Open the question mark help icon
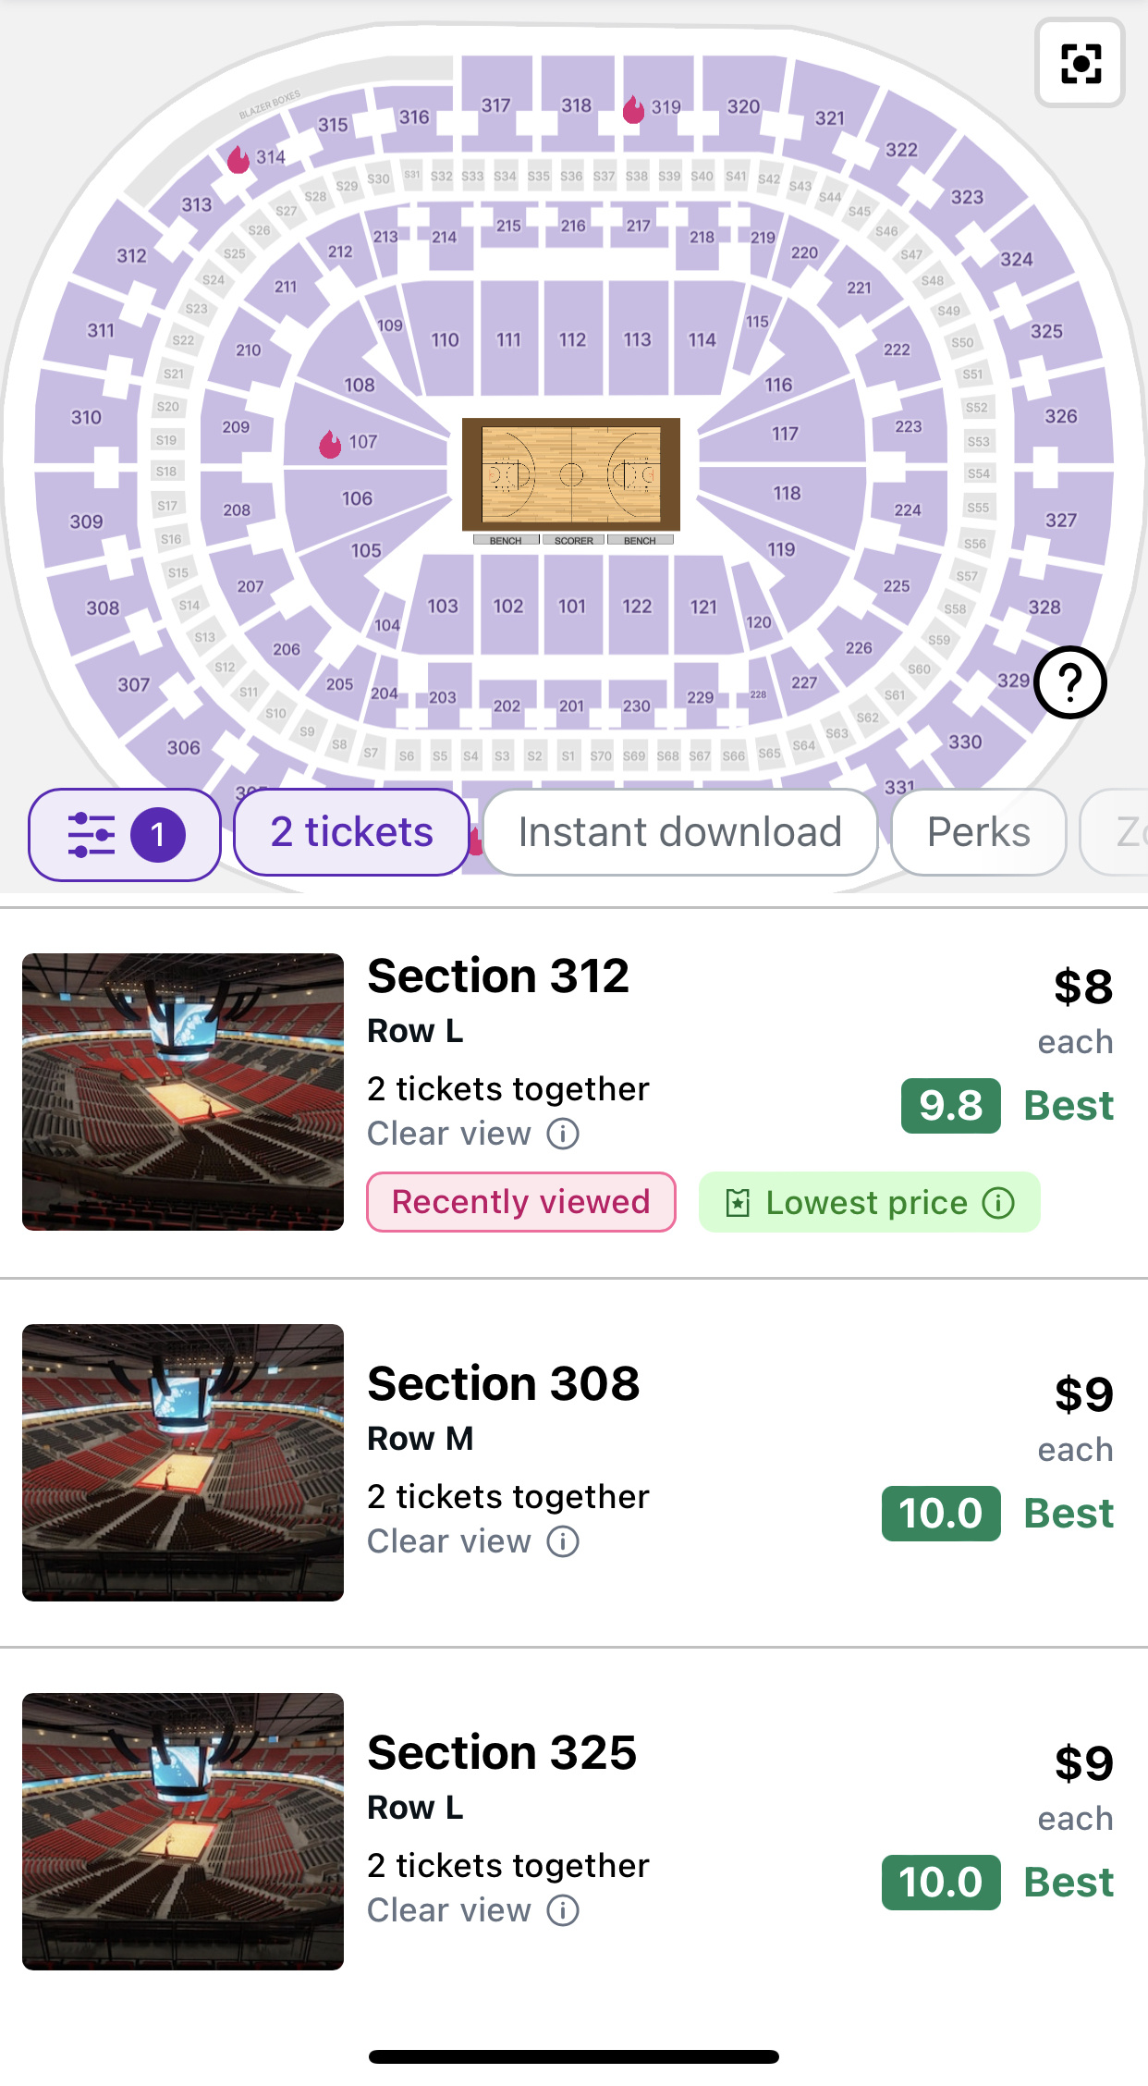This screenshot has height=2086, width=1148. coord(1070,682)
